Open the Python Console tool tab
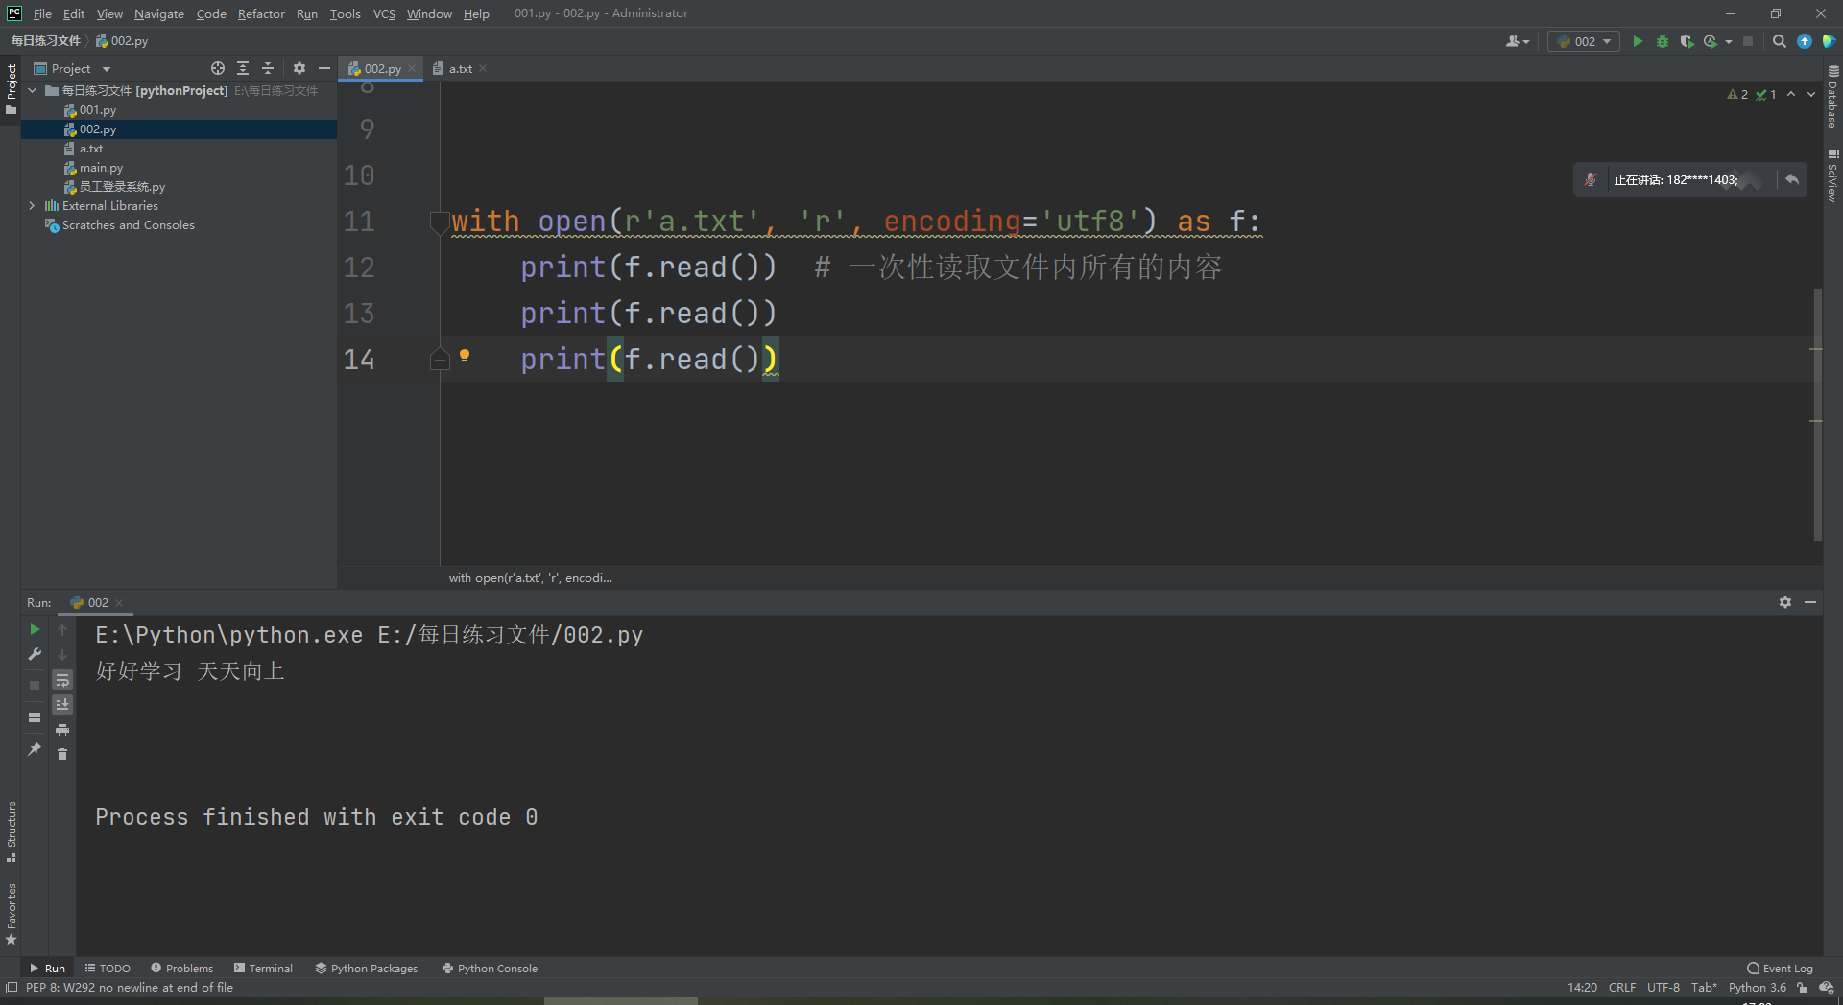 [490, 969]
